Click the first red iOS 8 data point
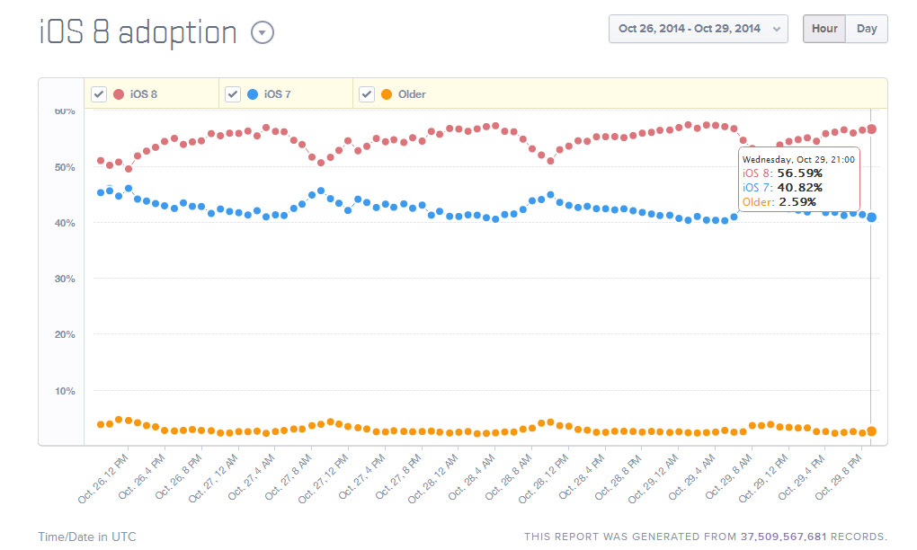 (101, 161)
